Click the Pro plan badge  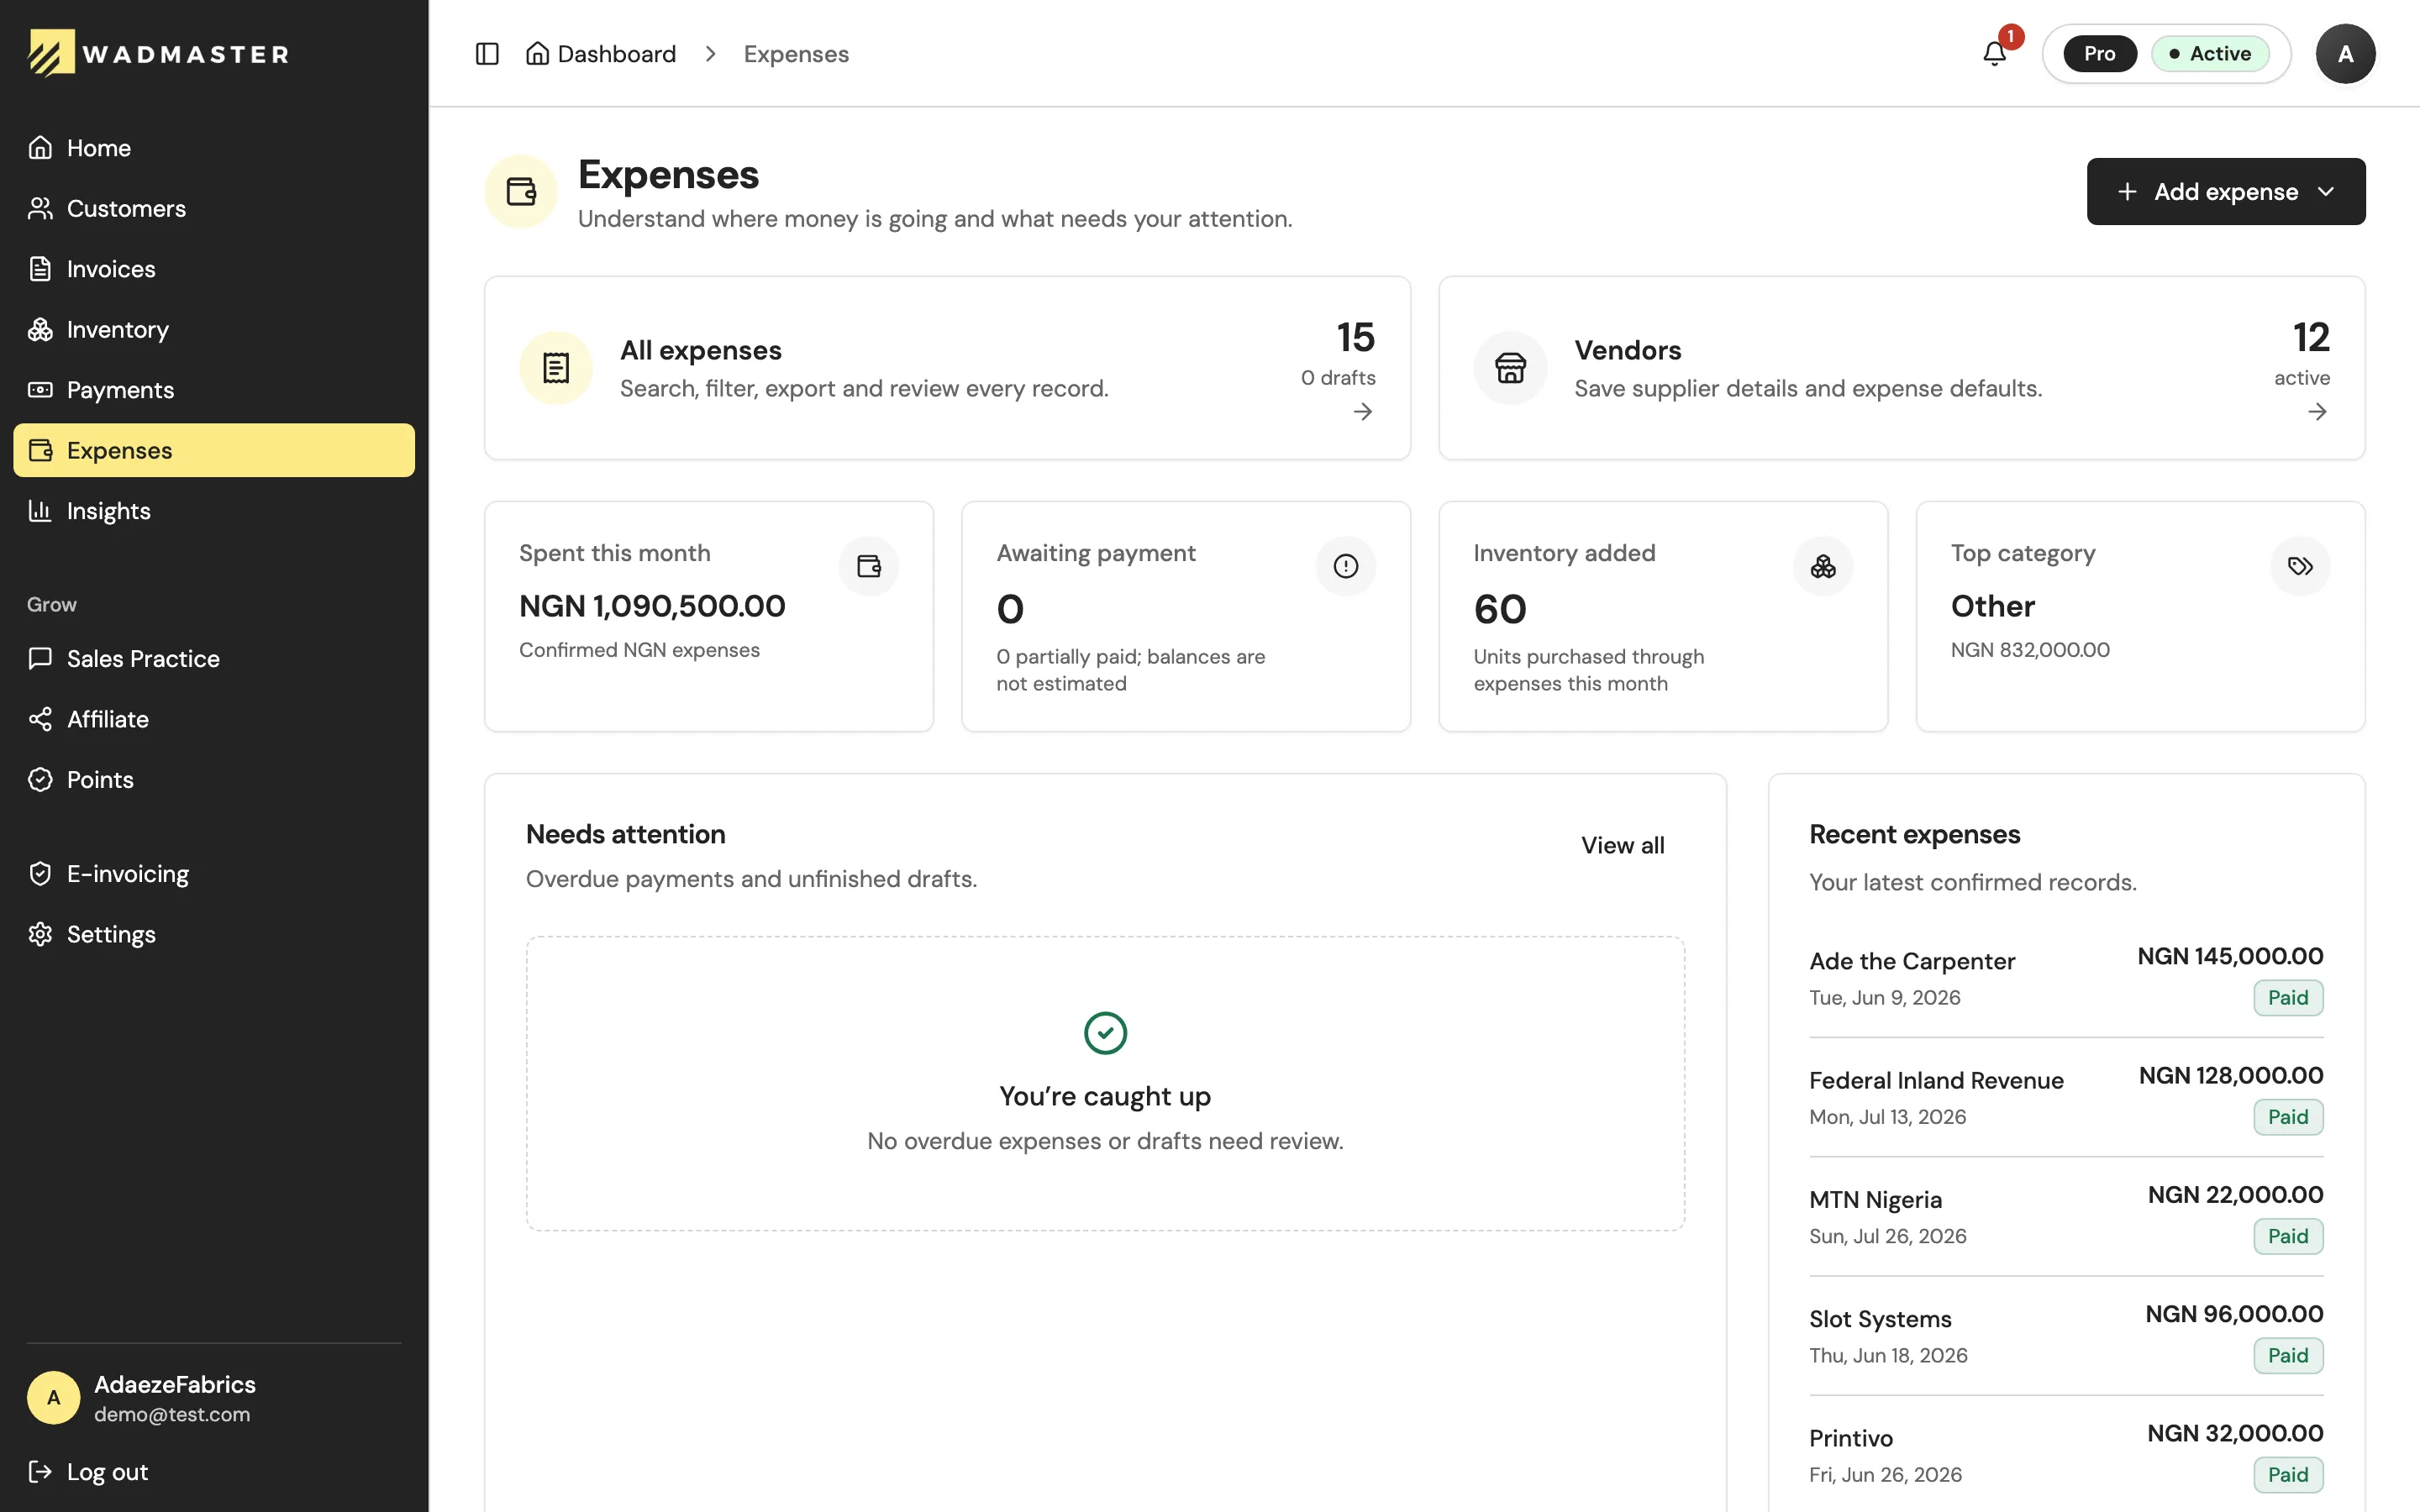click(x=2099, y=54)
